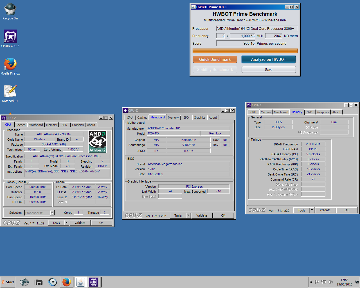The height and width of the screenshot is (288, 360).
Task: Click the disabled Stability Benchmark button
Action: pyautogui.click(x=215, y=69)
